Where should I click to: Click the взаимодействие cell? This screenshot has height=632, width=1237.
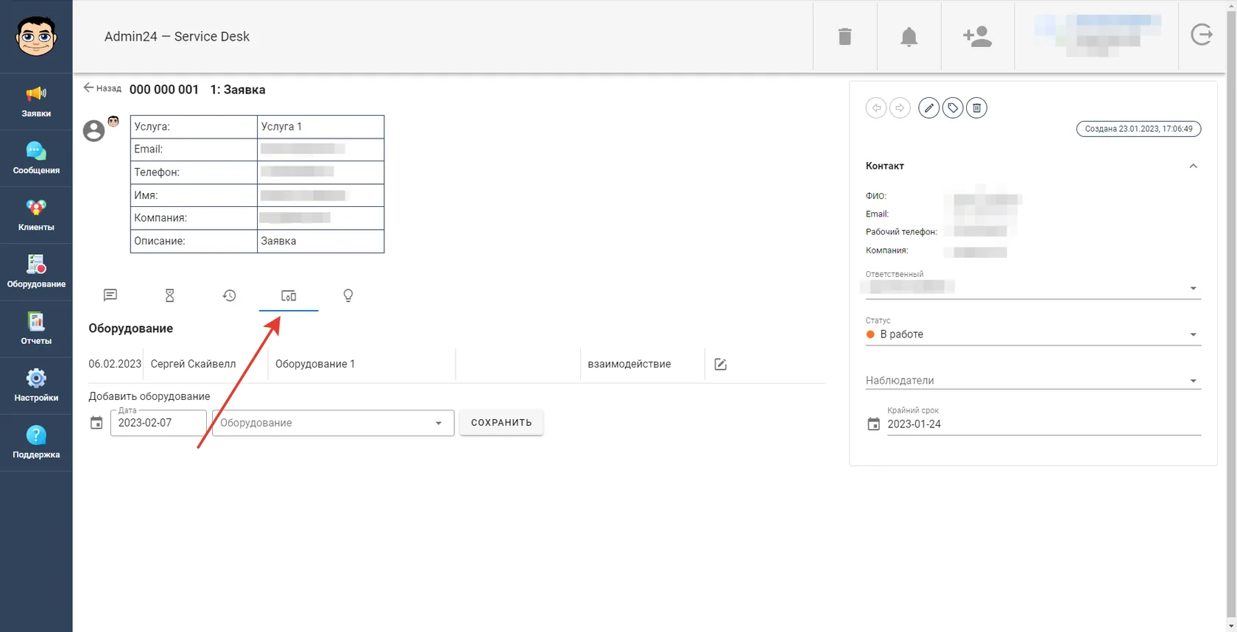tap(642, 364)
